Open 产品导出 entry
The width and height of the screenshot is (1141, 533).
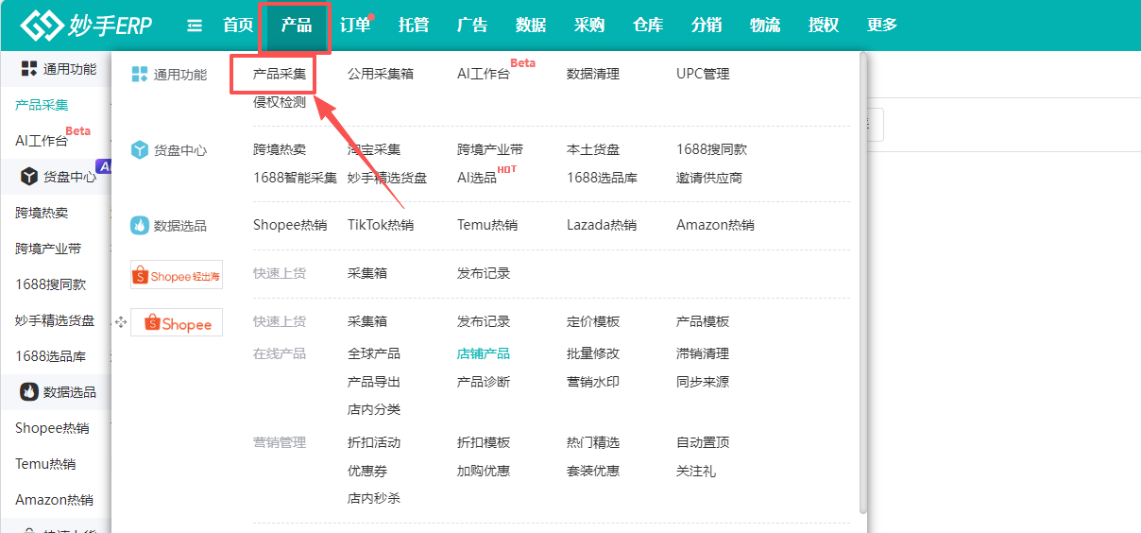click(374, 382)
